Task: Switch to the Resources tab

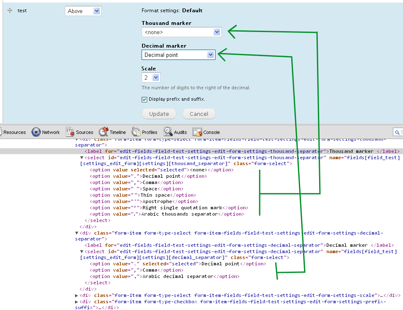Action: (x=15, y=132)
